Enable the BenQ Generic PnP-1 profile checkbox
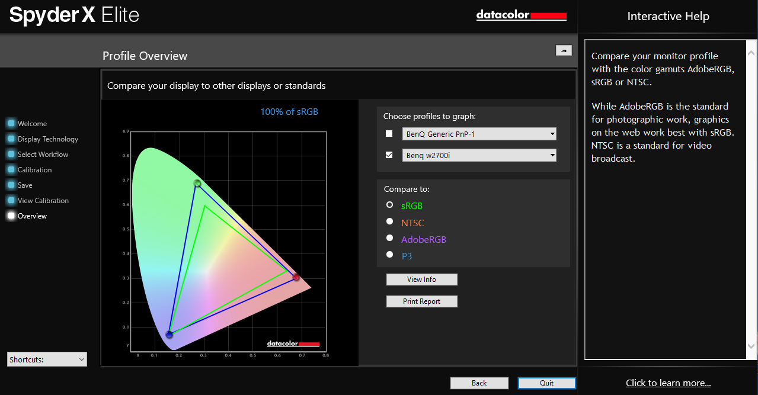The height and width of the screenshot is (395, 758). (x=389, y=134)
